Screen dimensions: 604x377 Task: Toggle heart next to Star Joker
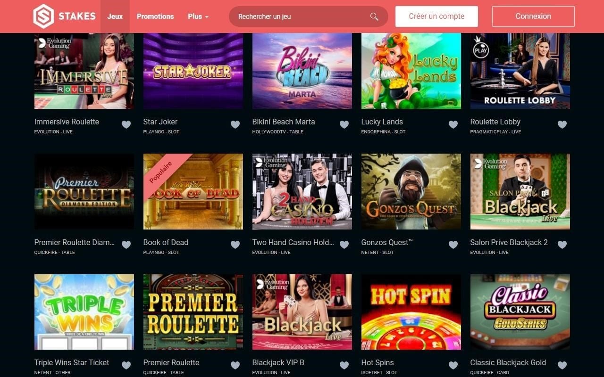point(235,124)
